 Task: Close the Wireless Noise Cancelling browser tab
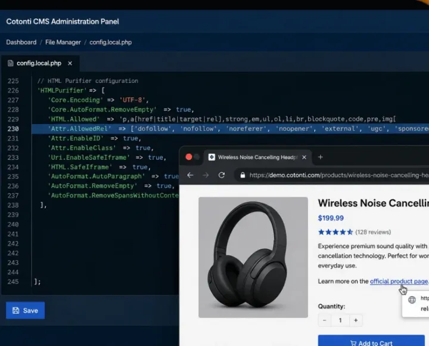pos(304,157)
